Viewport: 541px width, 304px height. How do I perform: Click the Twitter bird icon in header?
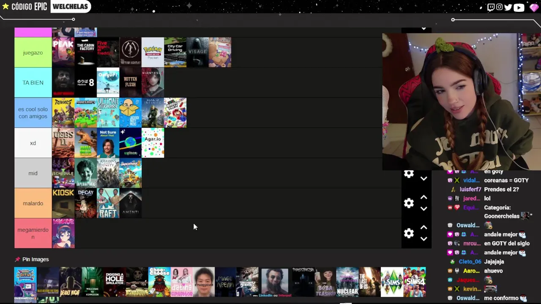(x=508, y=7)
